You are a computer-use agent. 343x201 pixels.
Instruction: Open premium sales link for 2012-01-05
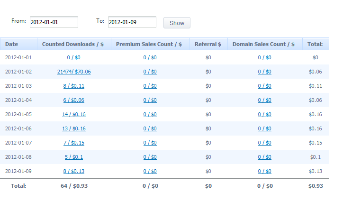(150, 114)
